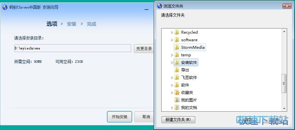
Task: Select the 收藏夹 entry name
Action: pyautogui.click(x=187, y=93)
